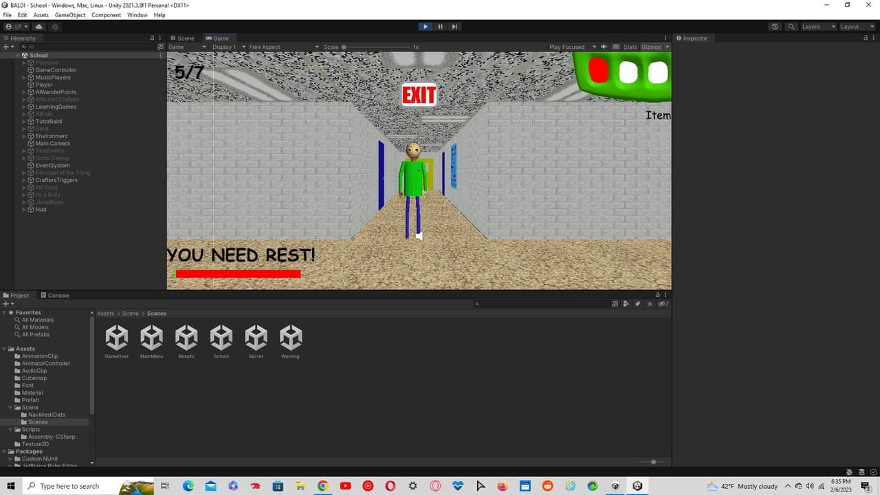This screenshot has height=495, width=880.
Task: Select GameController in the Hierarchy
Action: (x=56, y=70)
